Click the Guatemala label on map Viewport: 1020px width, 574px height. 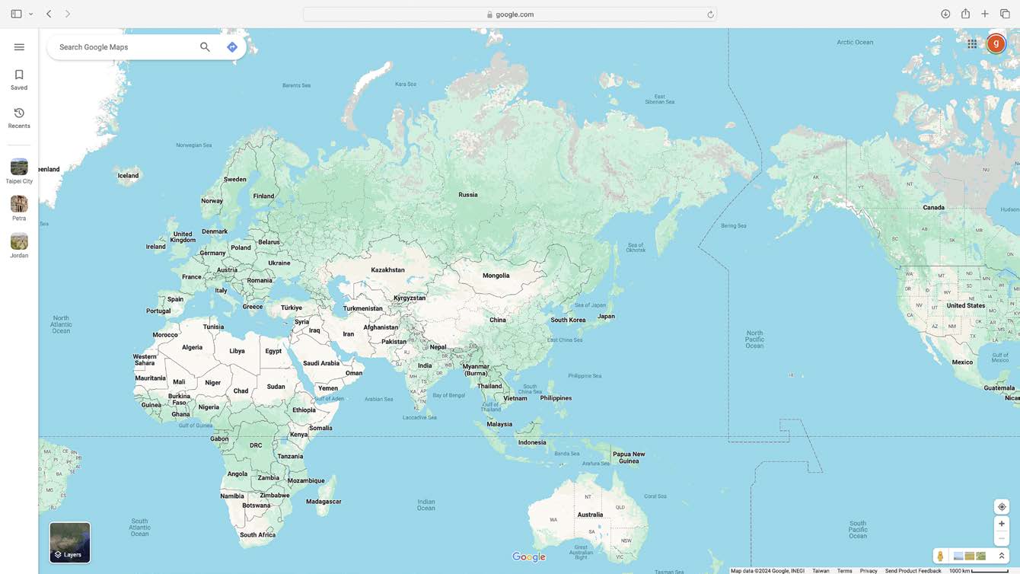pyautogui.click(x=999, y=388)
